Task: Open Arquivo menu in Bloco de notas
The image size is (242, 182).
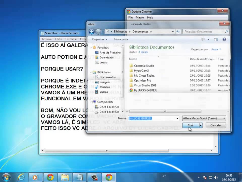Action: click(47, 39)
